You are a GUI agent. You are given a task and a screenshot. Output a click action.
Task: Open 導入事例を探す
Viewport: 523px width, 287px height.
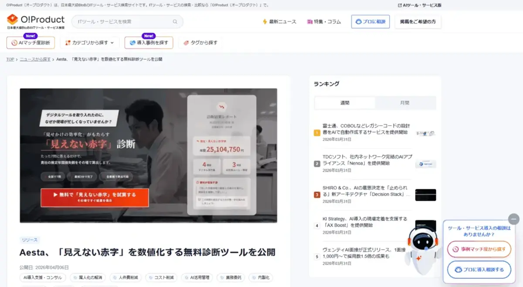(149, 43)
